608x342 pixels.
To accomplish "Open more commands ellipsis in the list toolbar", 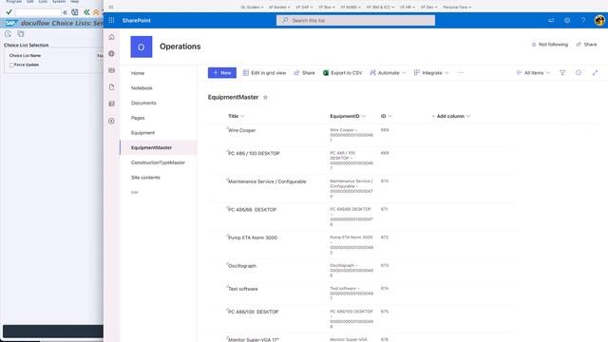I will [461, 73].
